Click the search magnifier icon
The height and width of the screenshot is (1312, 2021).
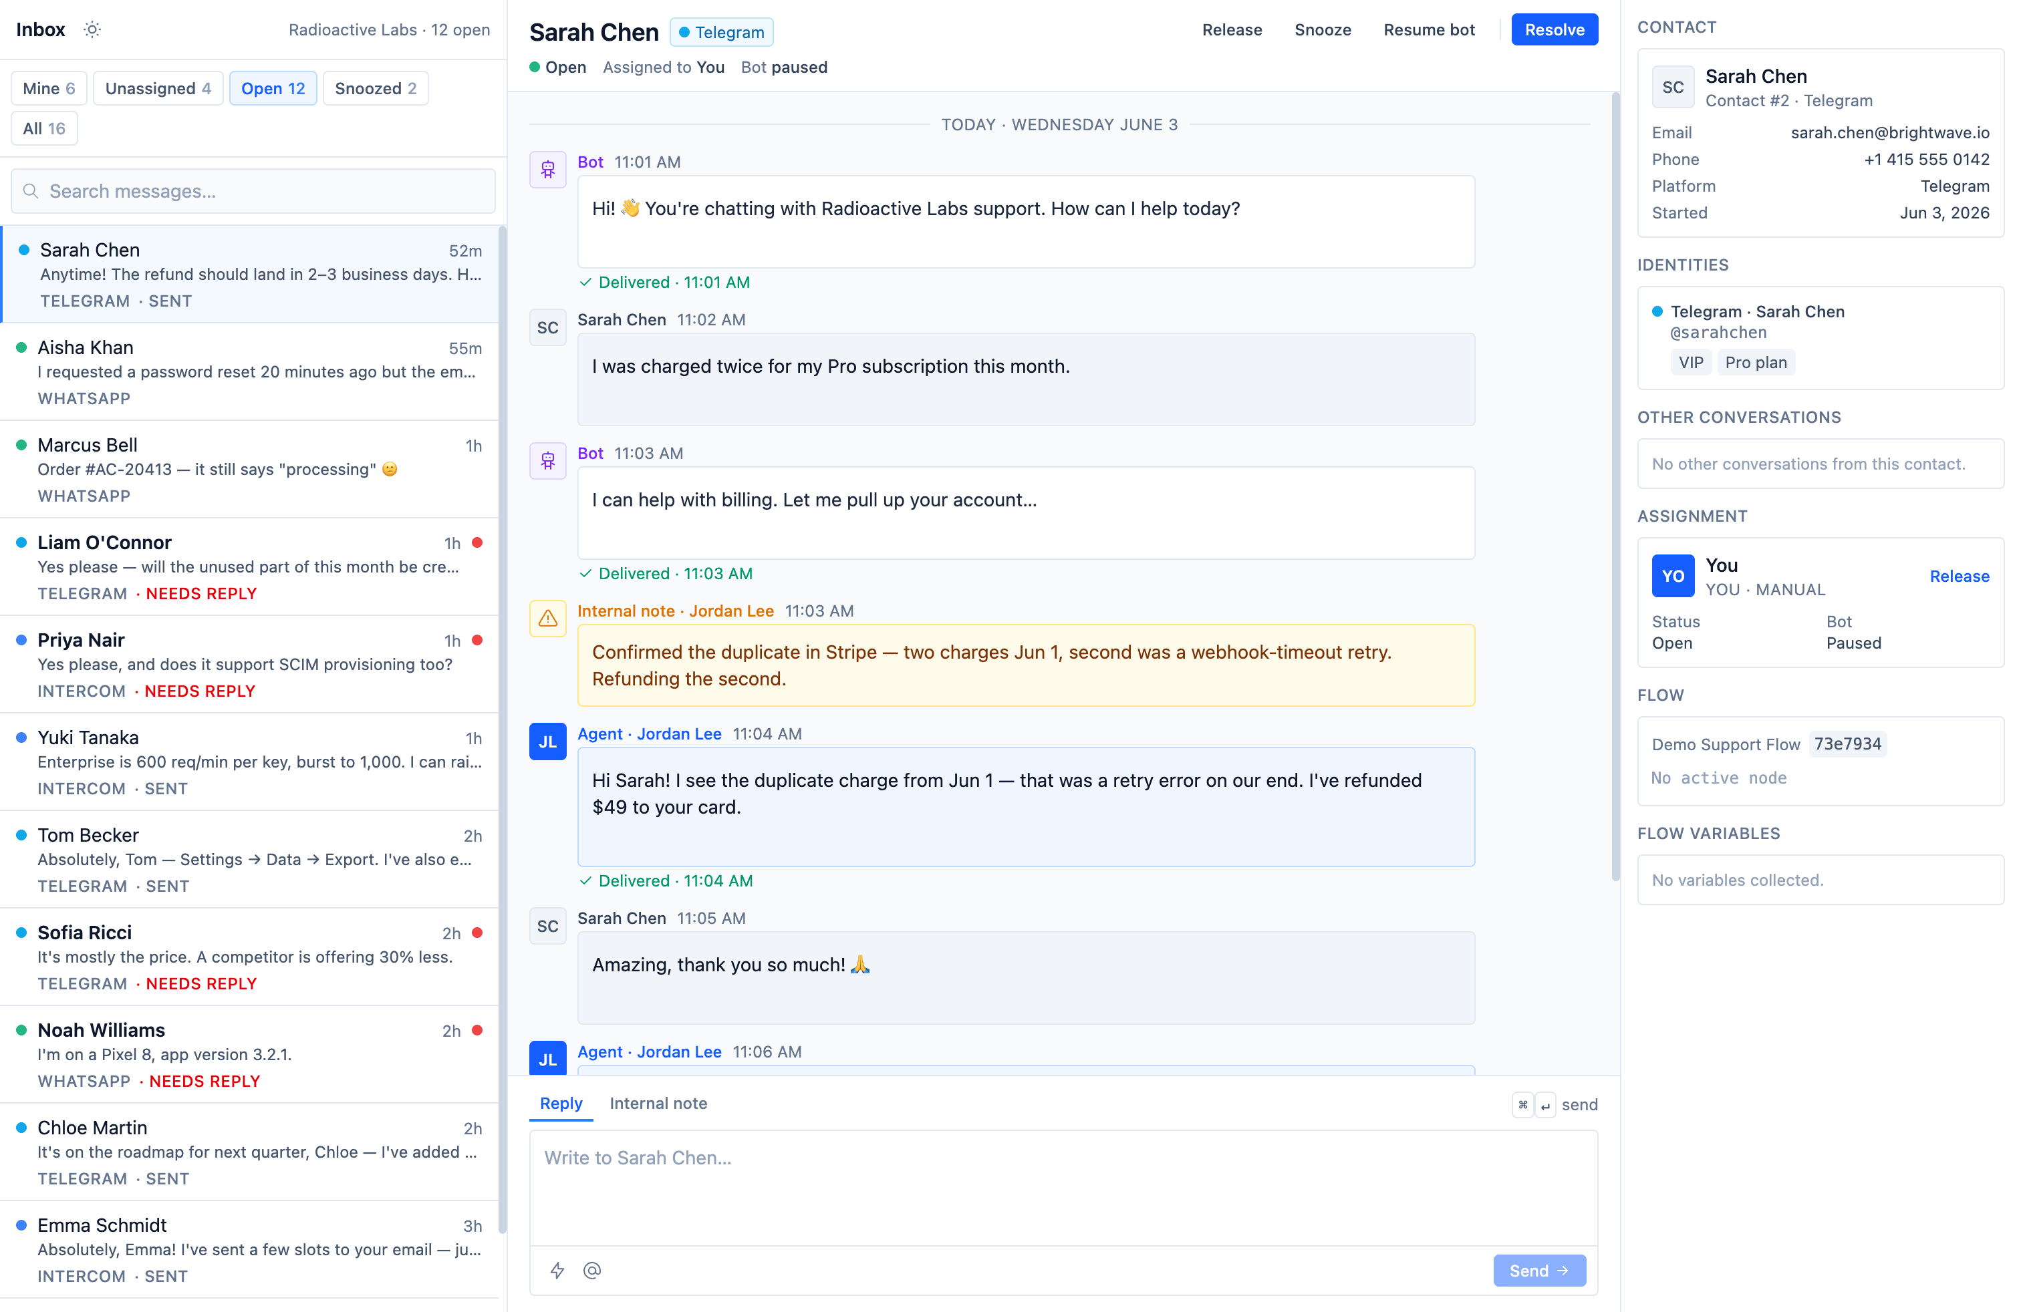pos(31,191)
